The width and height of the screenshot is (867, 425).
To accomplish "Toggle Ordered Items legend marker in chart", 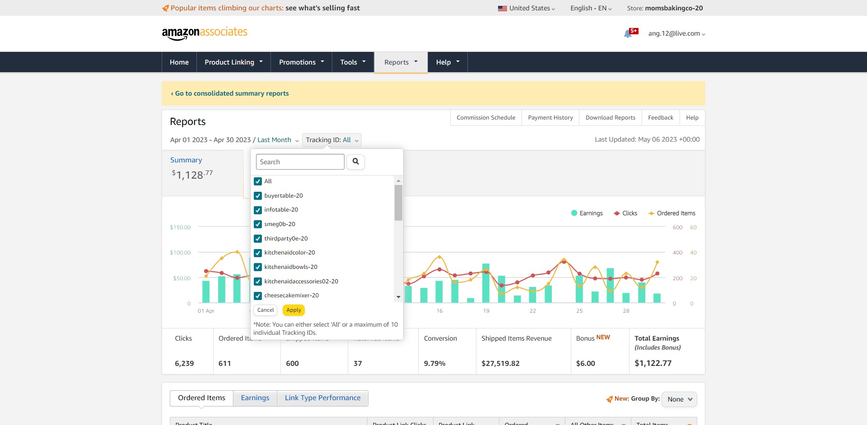I will point(651,213).
